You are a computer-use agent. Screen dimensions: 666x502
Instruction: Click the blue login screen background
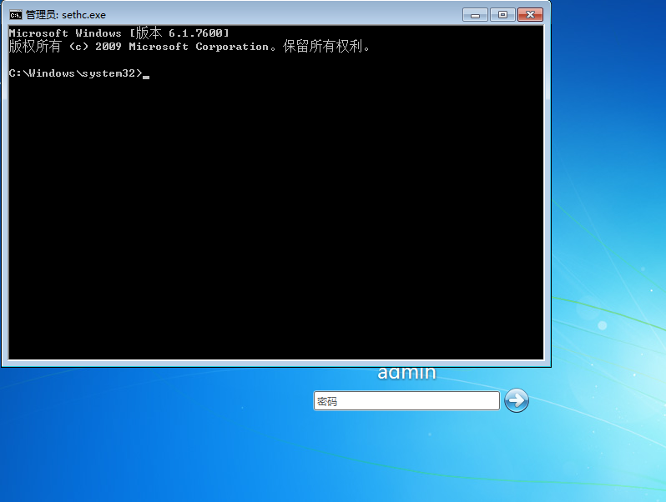click(167, 442)
